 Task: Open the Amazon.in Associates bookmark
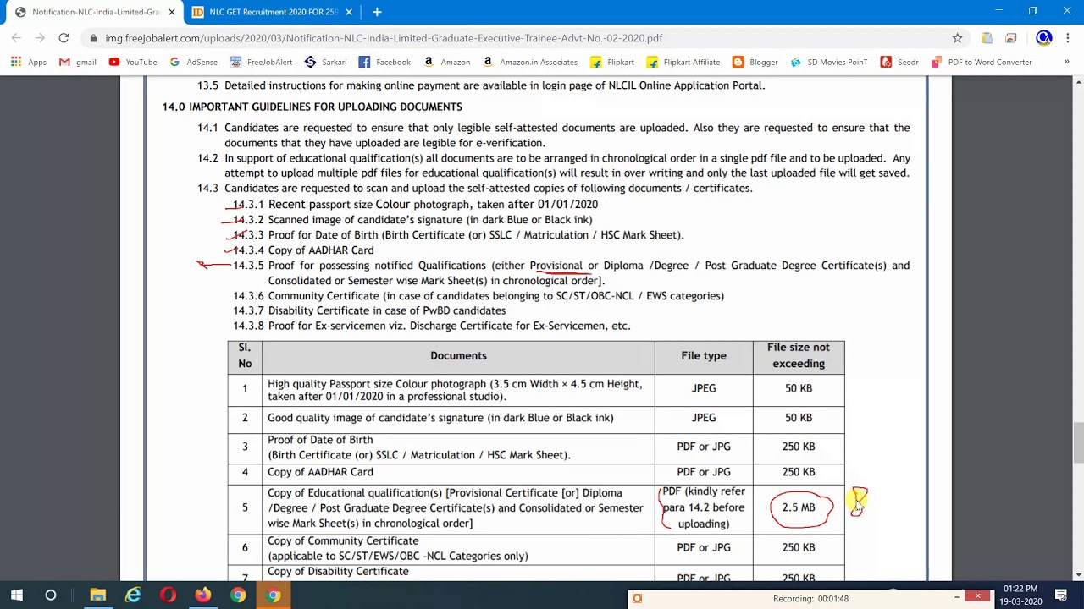(530, 62)
